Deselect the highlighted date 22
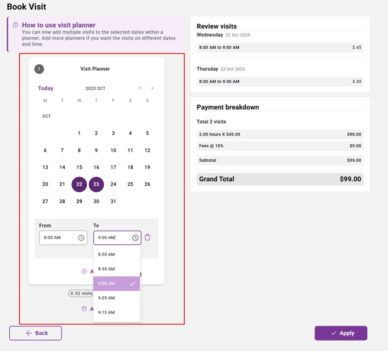The height and width of the screenshot is (351, 388). (x=79, y=184)
